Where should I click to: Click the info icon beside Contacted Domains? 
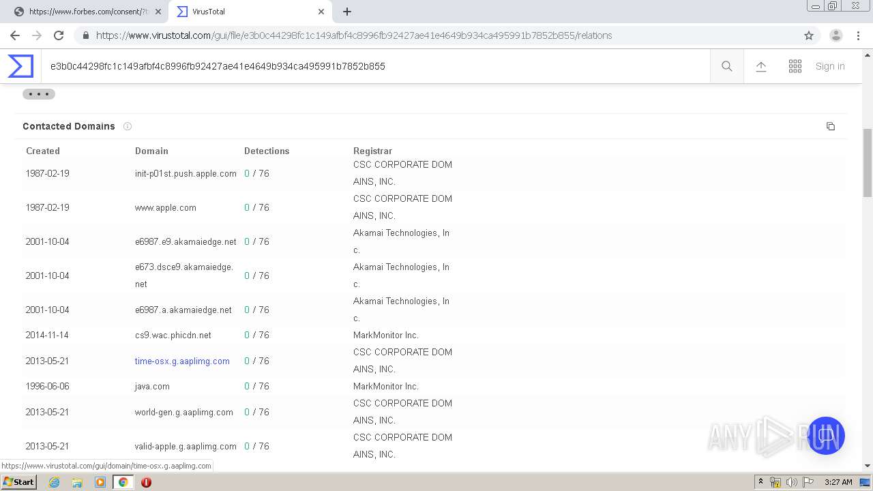pyautogui.click(x=128, y=126)
